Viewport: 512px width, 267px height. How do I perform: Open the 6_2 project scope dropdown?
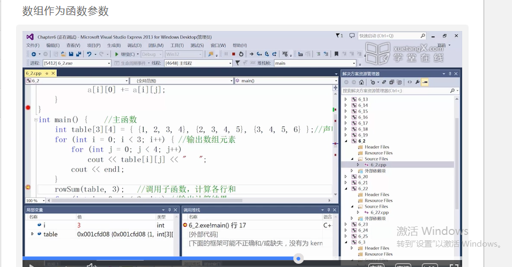pyautogui.click(x=77, y=80)
